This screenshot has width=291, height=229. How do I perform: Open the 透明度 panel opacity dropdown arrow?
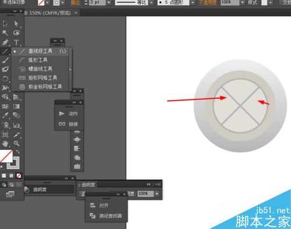point(157,194)
